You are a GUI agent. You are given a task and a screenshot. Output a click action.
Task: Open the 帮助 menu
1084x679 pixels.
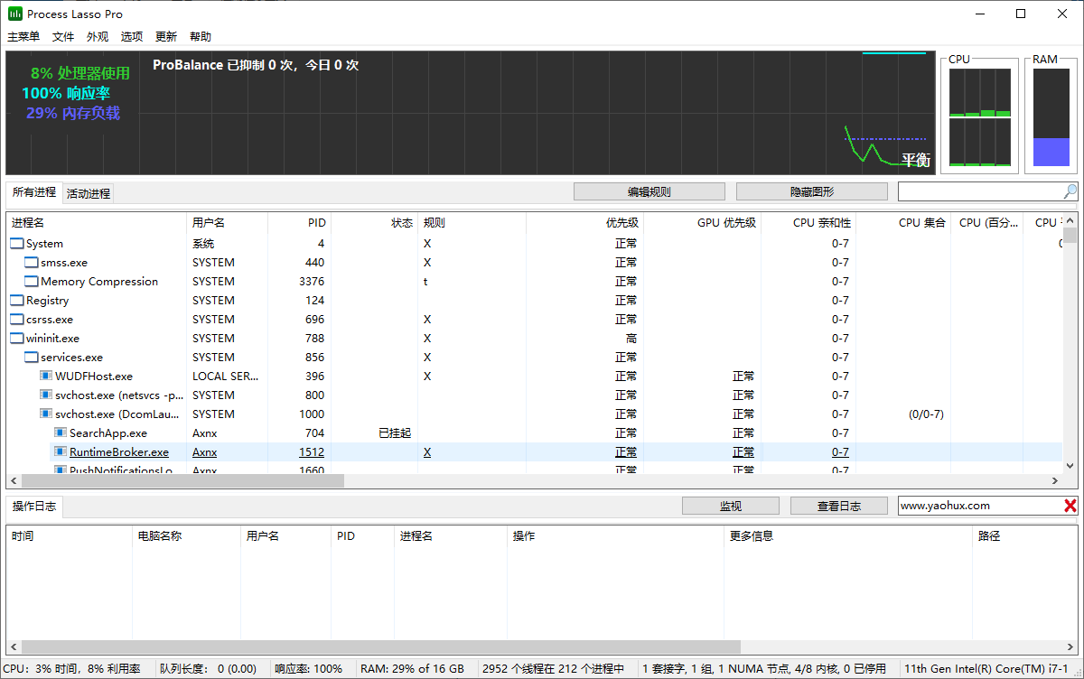coord(201,36)
